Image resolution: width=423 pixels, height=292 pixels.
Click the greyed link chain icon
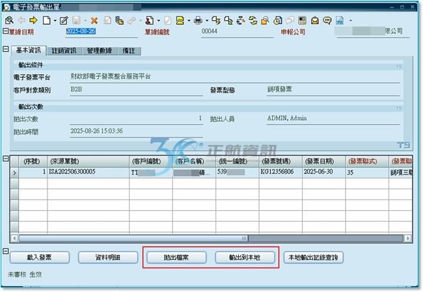131,20
